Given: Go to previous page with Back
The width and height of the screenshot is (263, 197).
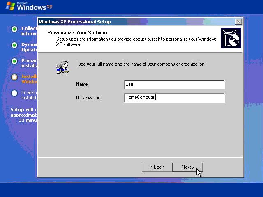Looking at the screenshot, I should point(157,167).
